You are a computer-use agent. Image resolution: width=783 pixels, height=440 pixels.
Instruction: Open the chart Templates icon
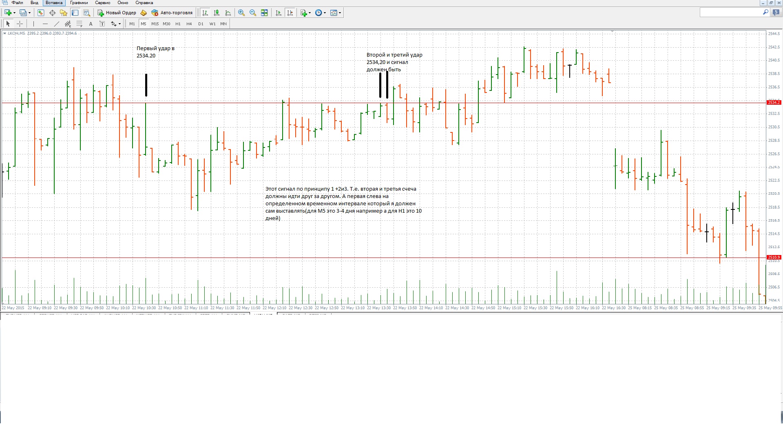pos(334,13)
